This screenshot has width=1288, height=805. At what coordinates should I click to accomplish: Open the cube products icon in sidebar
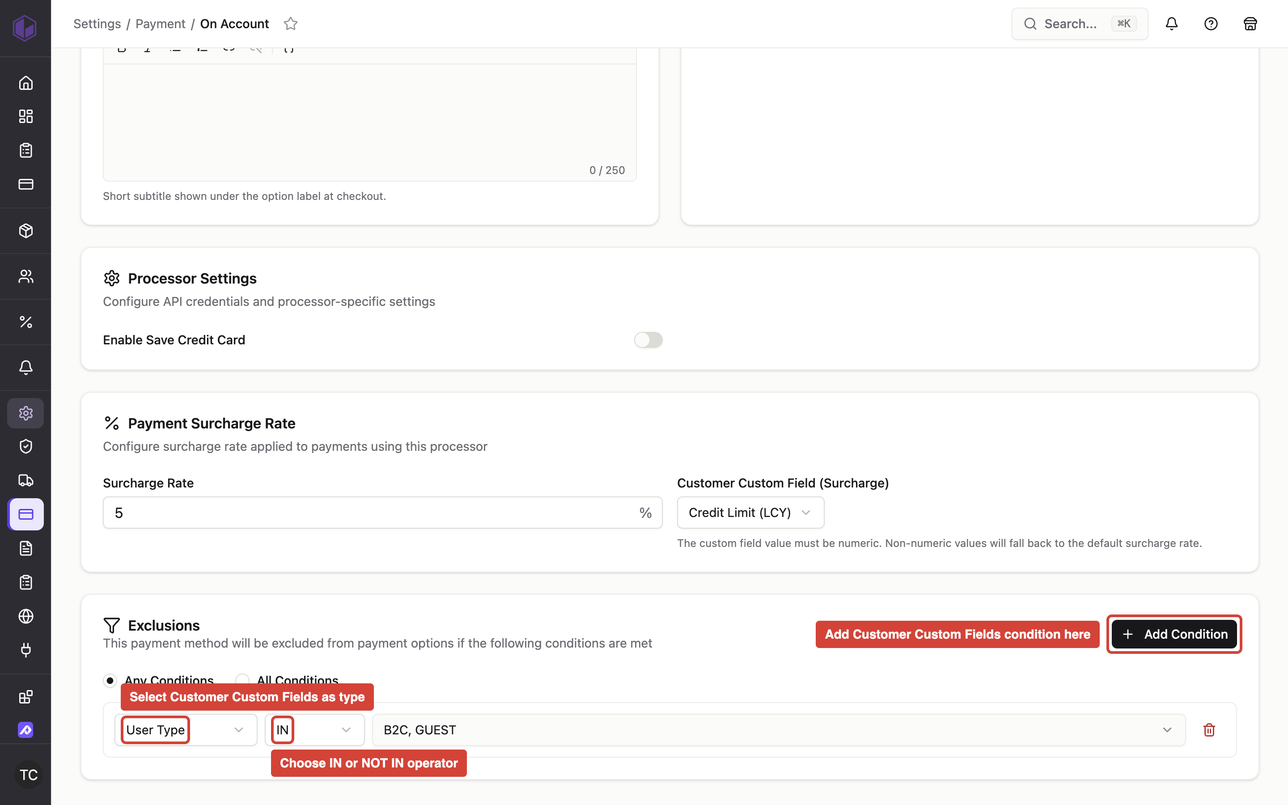pyautogui.click(x=25, y=230)
